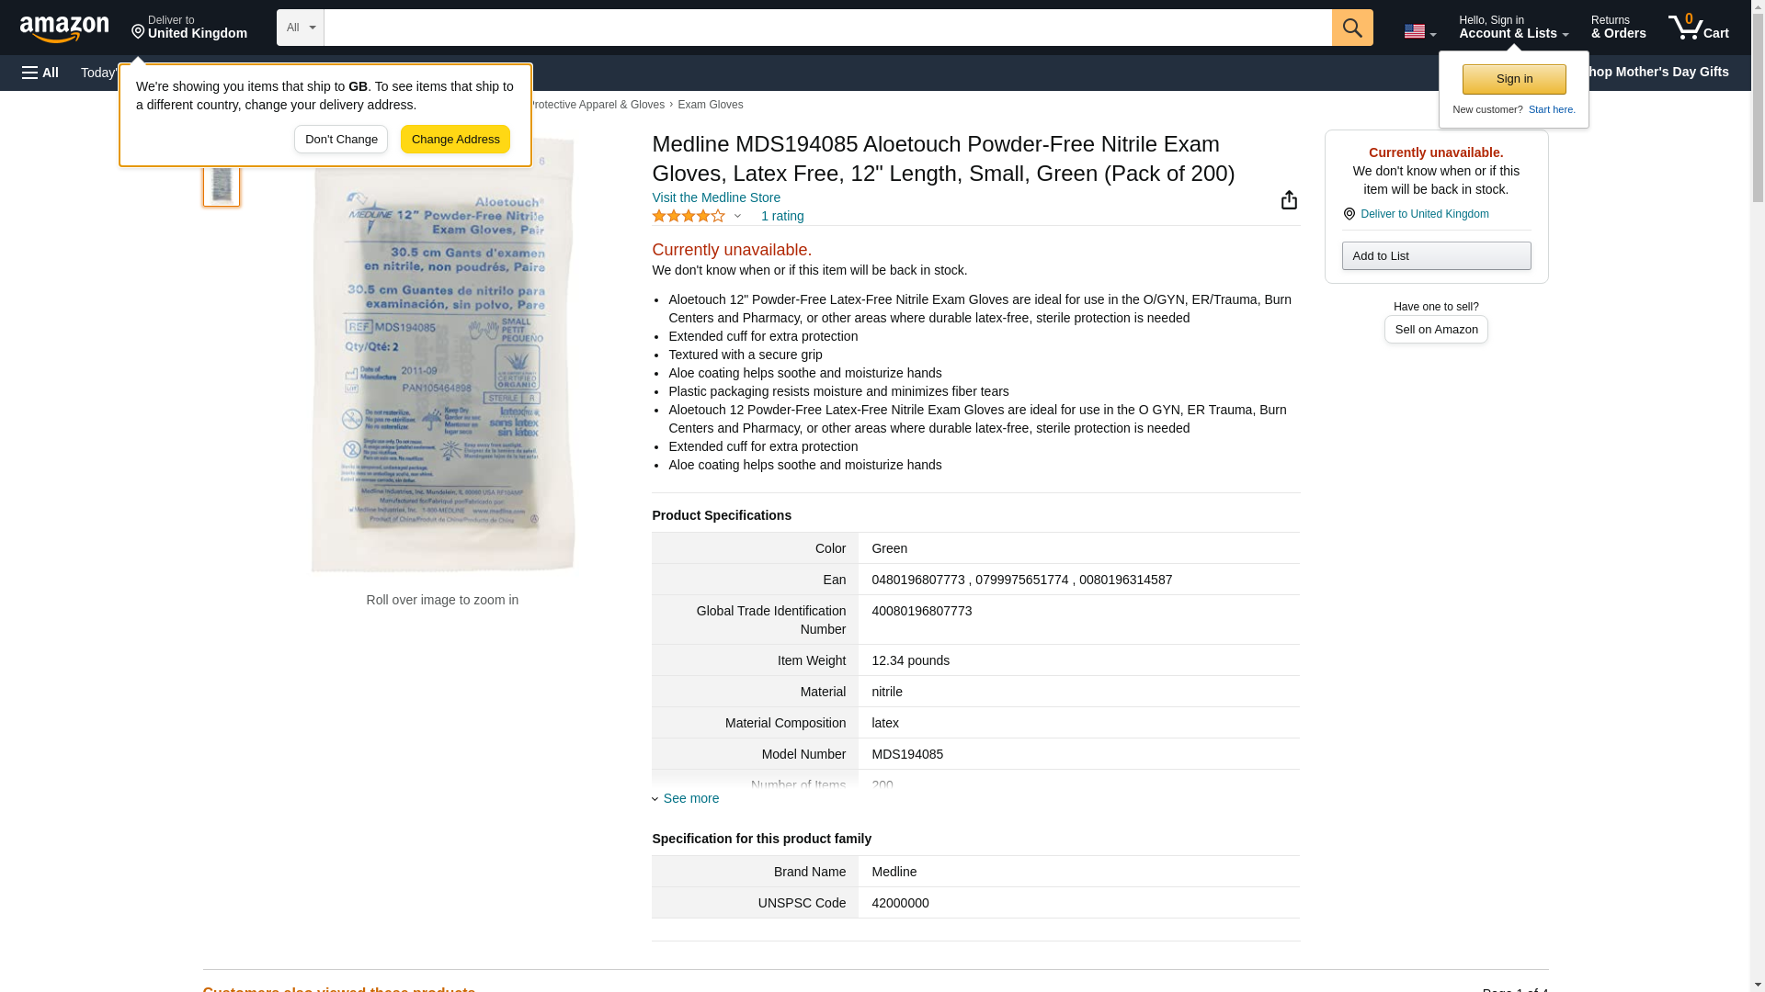
Task: Click the Amazon logo
Action: point(64,28)
